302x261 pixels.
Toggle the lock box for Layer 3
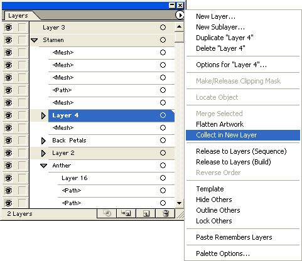click(x=22, y=28)
